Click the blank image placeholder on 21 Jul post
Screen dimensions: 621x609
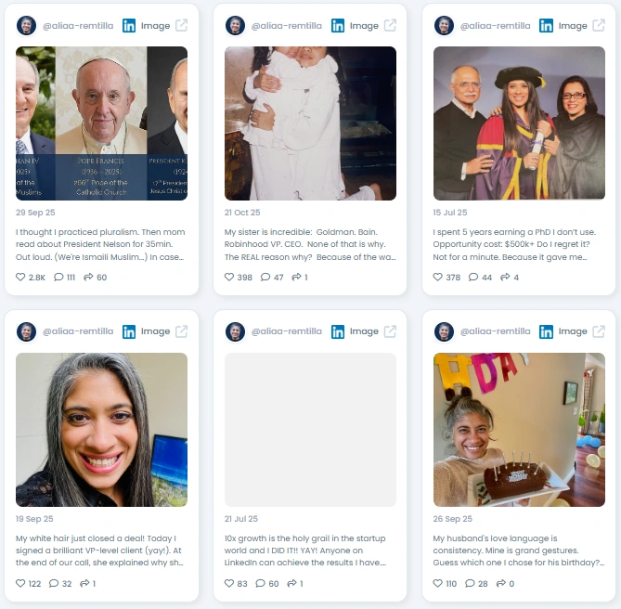pyautogui.click(x=310, y=430)
